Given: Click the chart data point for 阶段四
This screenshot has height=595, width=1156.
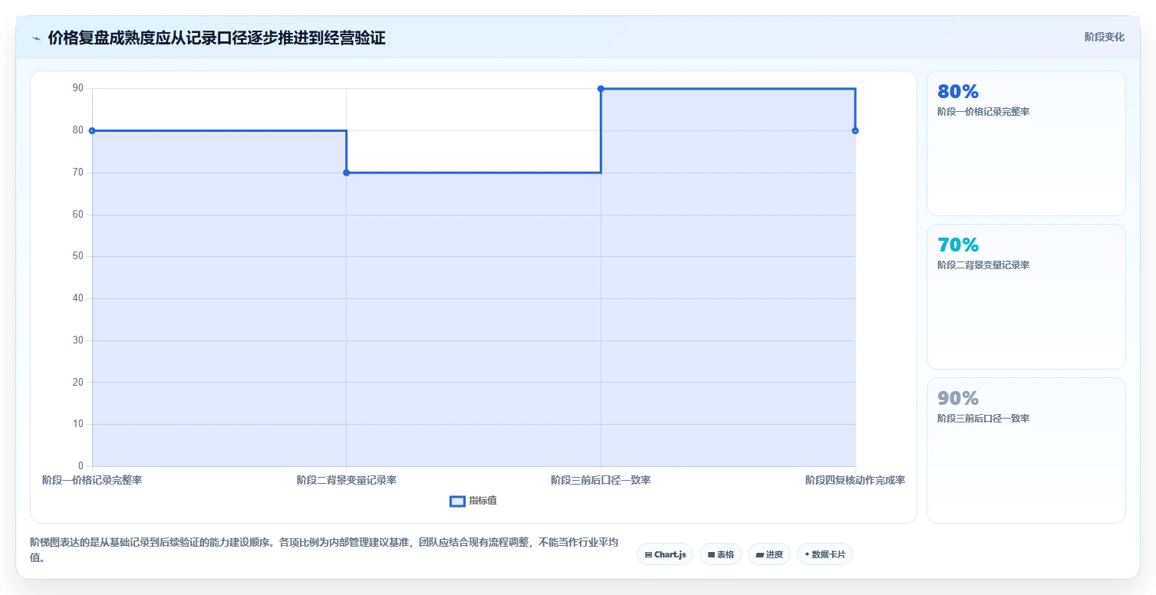Looking at the screenshot, I should [855, 130].
